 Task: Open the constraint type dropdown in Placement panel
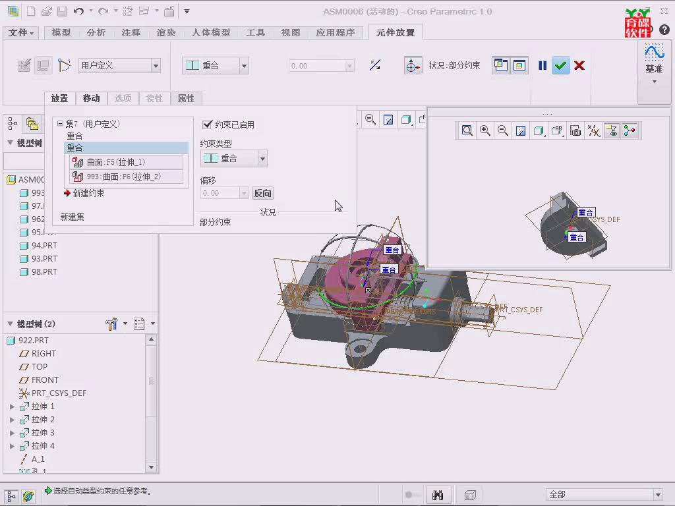262,158
